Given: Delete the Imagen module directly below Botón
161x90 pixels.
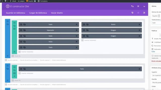Looking at the screenshot, I should tap(139, 30).
